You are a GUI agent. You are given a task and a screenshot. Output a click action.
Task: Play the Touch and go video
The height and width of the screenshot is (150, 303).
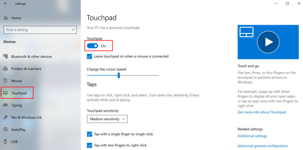[268, 42]
